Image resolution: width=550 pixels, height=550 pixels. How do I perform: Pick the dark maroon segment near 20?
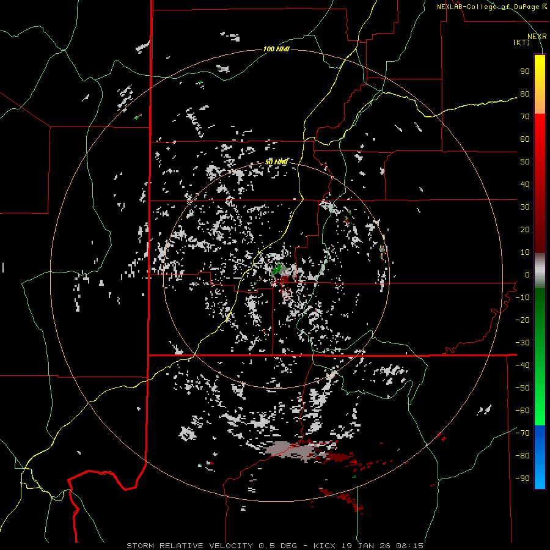click(540, 230)
